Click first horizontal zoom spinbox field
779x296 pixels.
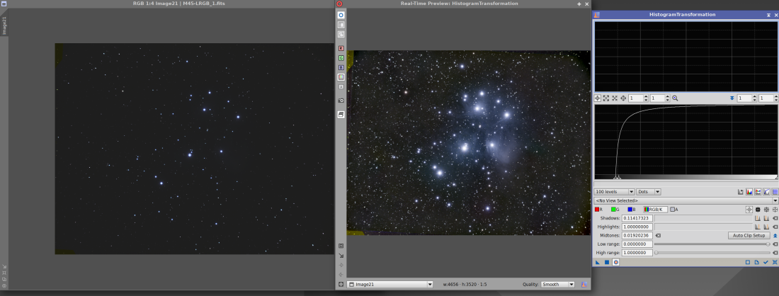click(635, 98)
